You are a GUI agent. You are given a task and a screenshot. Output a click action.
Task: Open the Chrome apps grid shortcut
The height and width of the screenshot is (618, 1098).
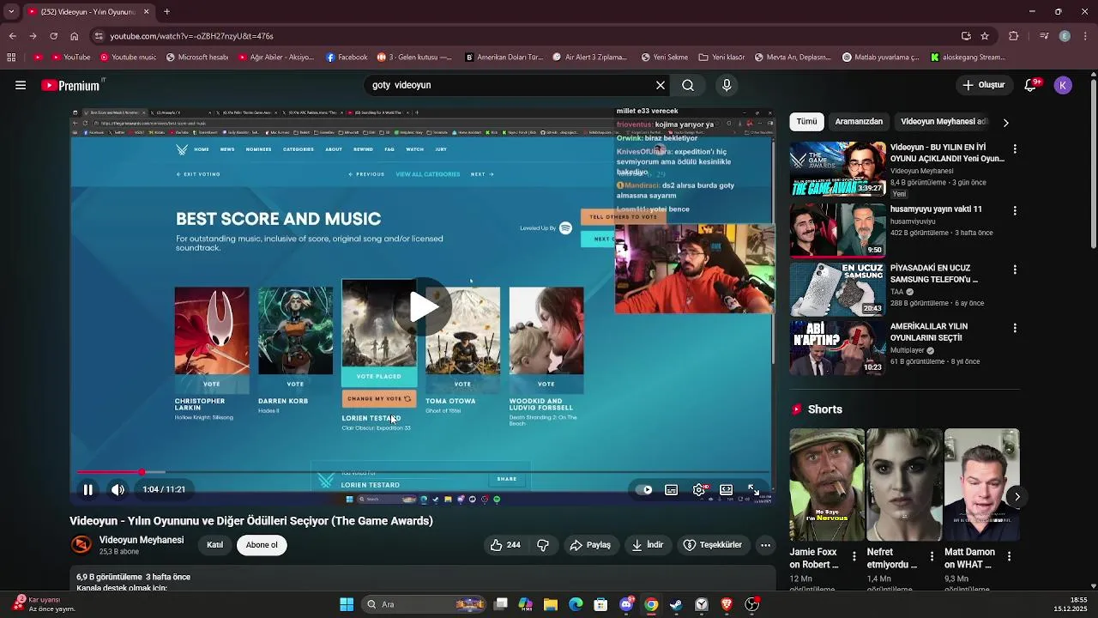coord(11,58)
